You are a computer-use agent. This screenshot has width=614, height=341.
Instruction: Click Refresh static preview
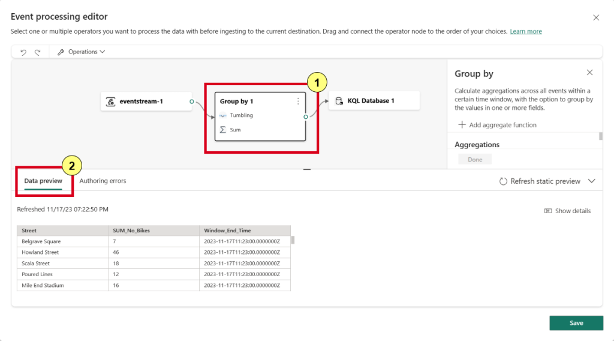[540, 181]
